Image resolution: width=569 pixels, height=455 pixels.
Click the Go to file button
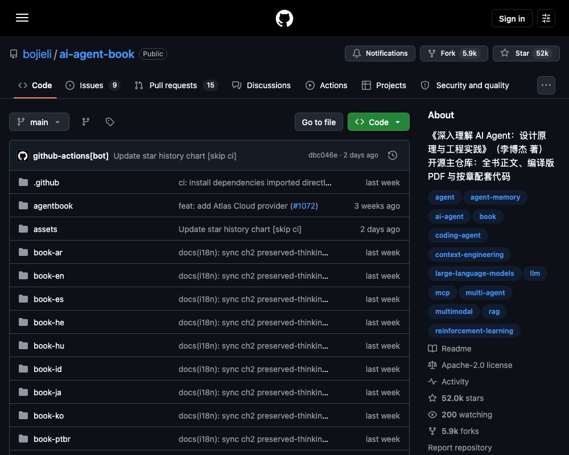click(x=319, y=122)
